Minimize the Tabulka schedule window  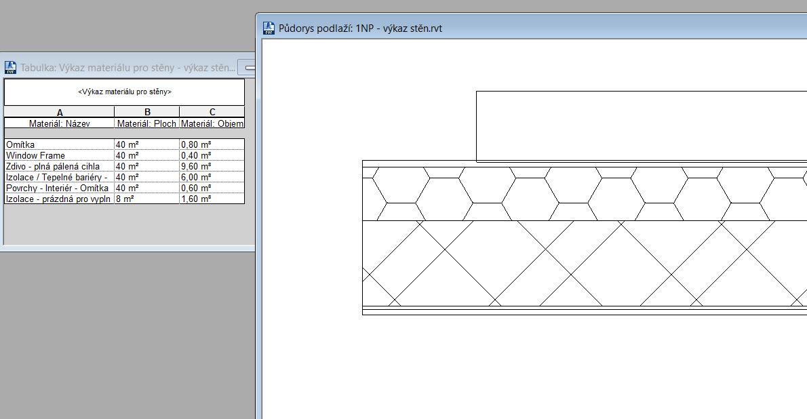tap(249, 67)
